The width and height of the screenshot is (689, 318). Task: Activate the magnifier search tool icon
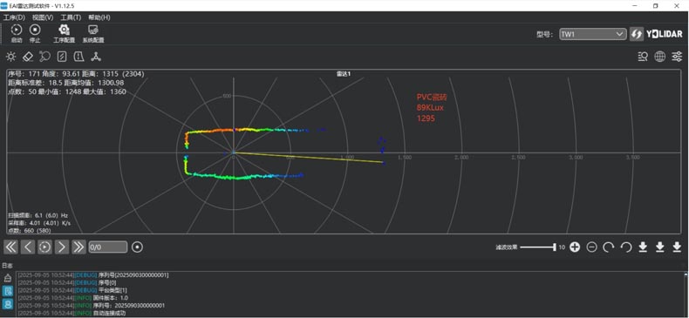click(44, 57)
